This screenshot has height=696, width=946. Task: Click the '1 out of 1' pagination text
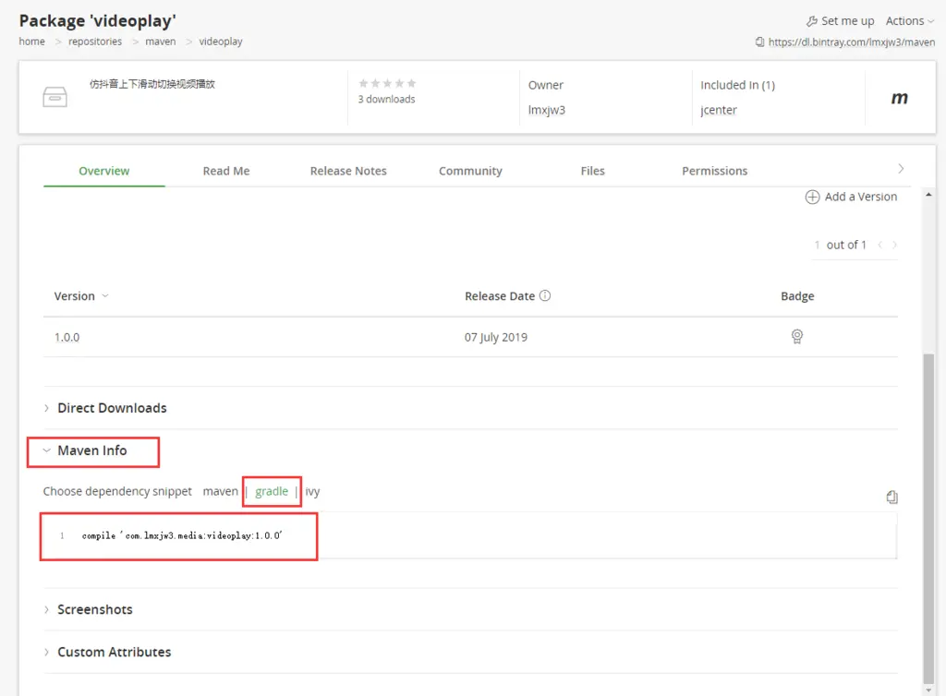click(x=840, y=245)
